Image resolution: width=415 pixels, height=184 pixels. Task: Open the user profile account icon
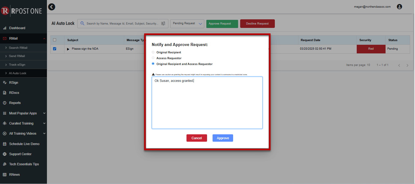[399, 7]
